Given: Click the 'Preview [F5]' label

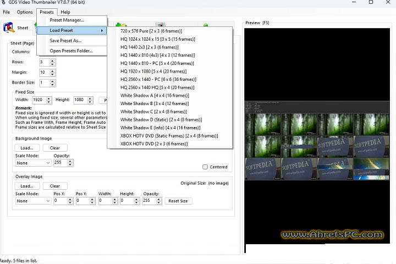Looking at the screenshot, I should click(x=257, y=23).
